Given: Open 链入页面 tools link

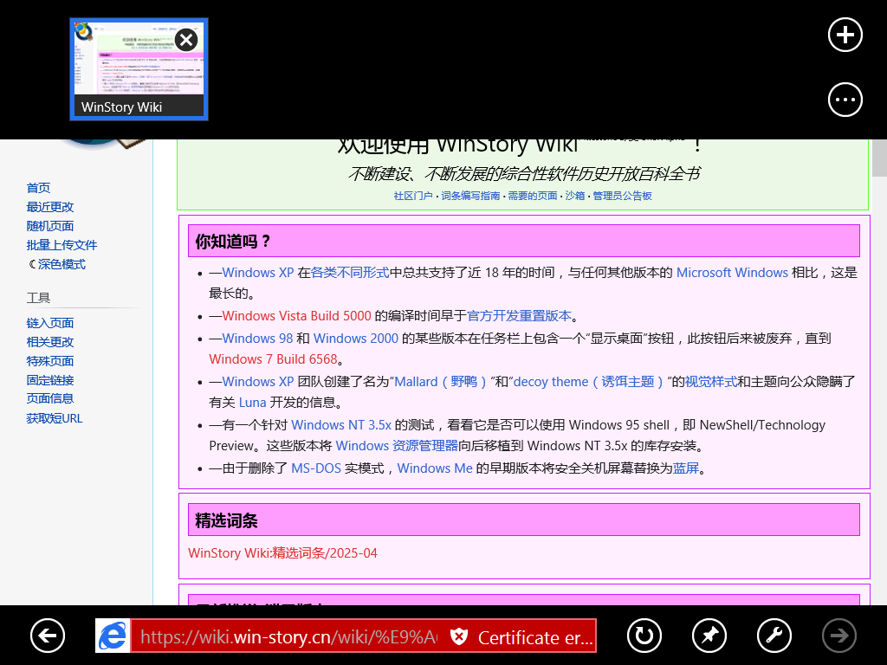Looking at the screenshot, I should [x=49, y=323].
